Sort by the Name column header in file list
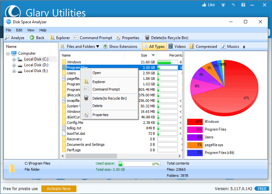This screenshot has width=272, height=194. [x=93, y=55]
